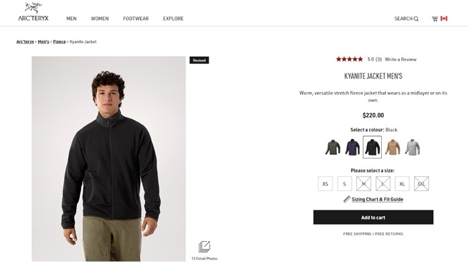Open the 13 Detail Photos gallery icon
Viewport: 468px width, 267px height.
[205, 247]
